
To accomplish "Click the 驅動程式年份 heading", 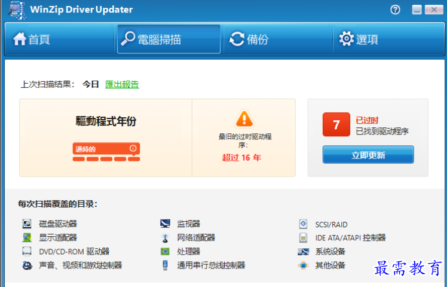I will [106, 121].
